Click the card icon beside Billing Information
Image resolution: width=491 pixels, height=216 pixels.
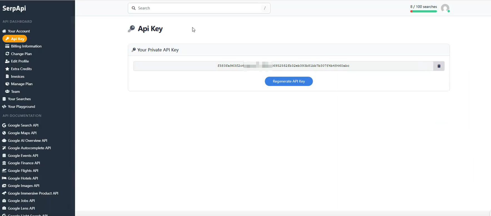coord(7,46)
